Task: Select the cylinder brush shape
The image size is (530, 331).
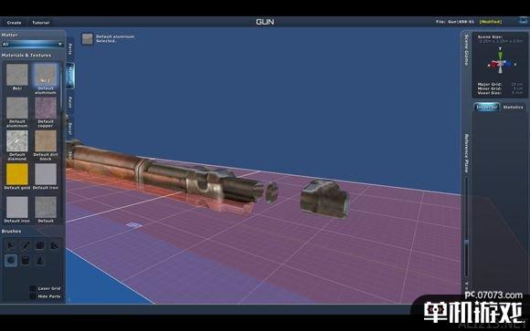Action: click(x=26, y=260)
